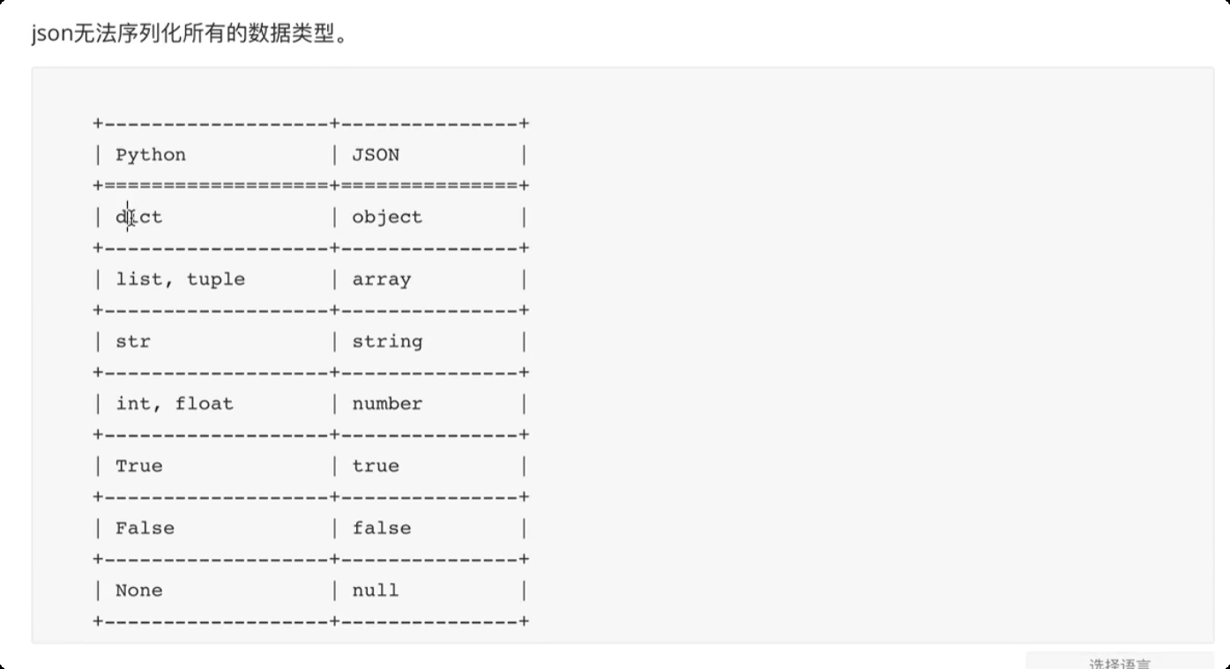Click the word dict in the table

click(139, 217)
